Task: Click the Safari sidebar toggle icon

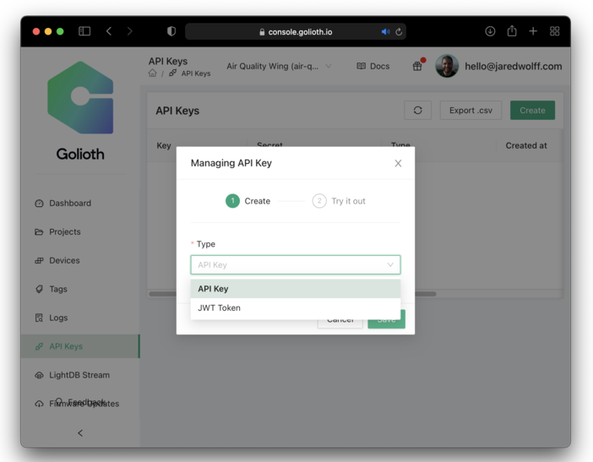Action: (x=84, y=31)
